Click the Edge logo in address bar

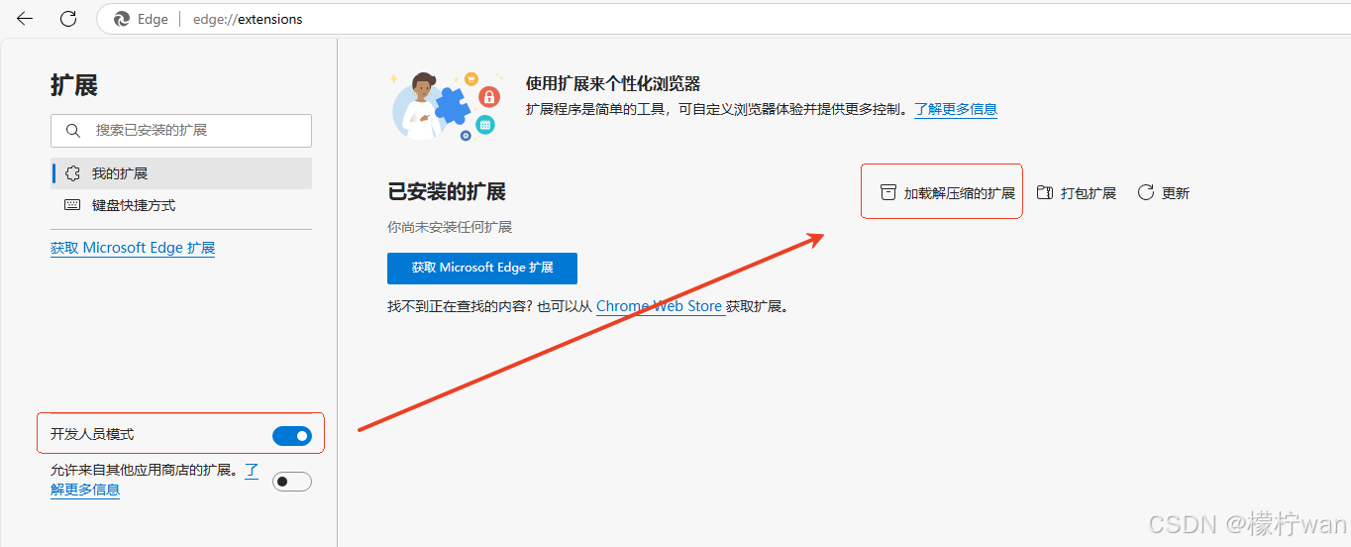point(122,19)
